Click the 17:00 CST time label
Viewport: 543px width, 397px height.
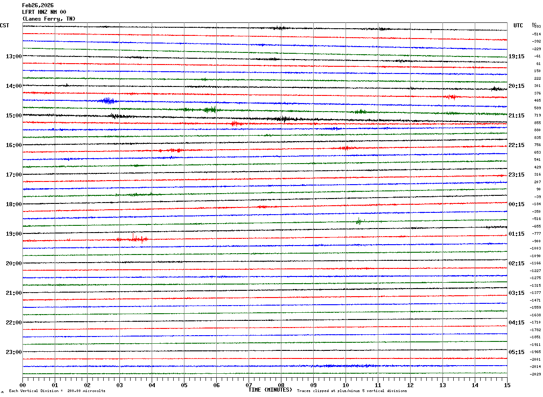tap(14, 175)
